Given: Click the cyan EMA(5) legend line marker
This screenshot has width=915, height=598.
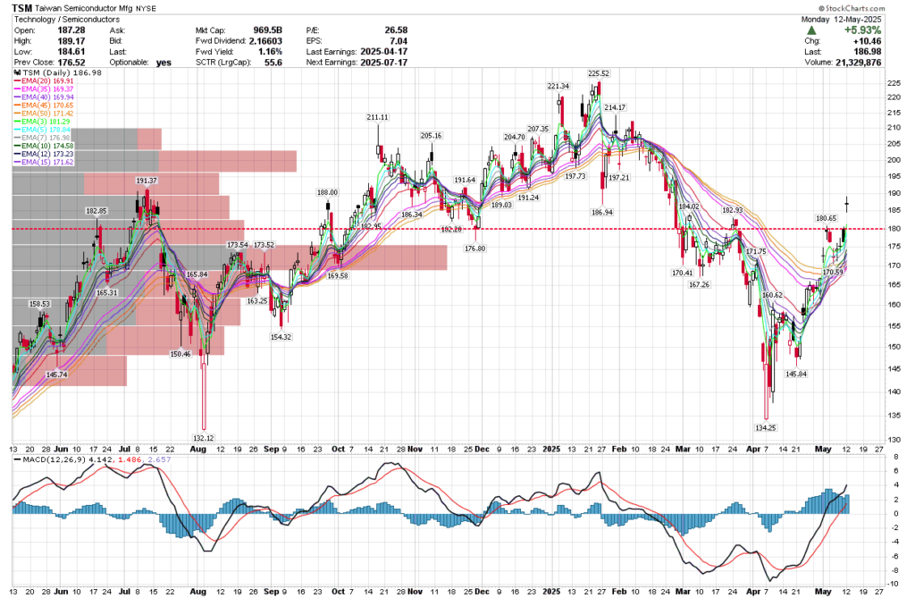Looking at the screenshot, I should tap(15, 128).
